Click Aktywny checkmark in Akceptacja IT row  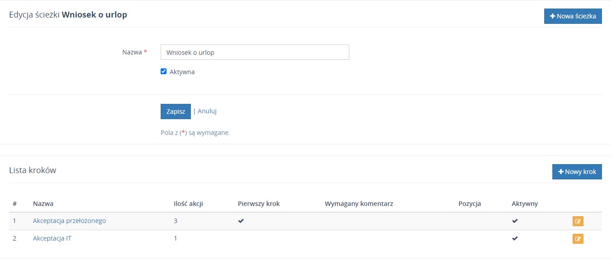point(515,239)
